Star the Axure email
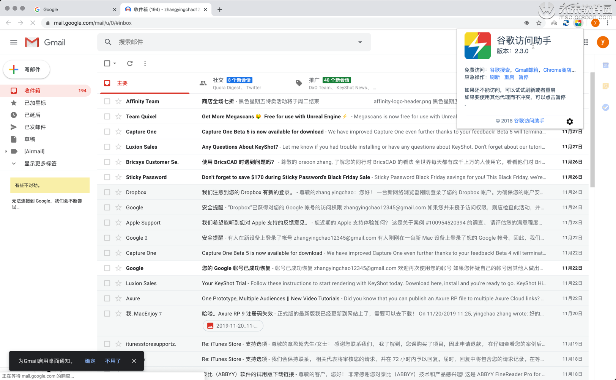 tap(118, 298)
